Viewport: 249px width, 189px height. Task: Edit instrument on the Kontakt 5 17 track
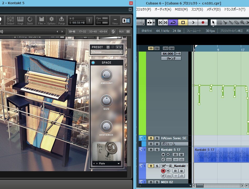point(163,160)
